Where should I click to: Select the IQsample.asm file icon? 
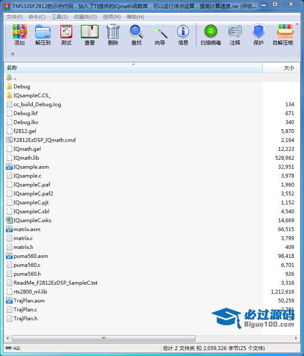9,167
